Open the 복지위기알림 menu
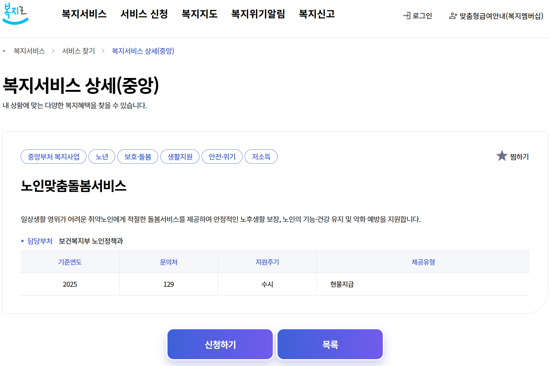The image size is (550, 366). tap(258, 14)
